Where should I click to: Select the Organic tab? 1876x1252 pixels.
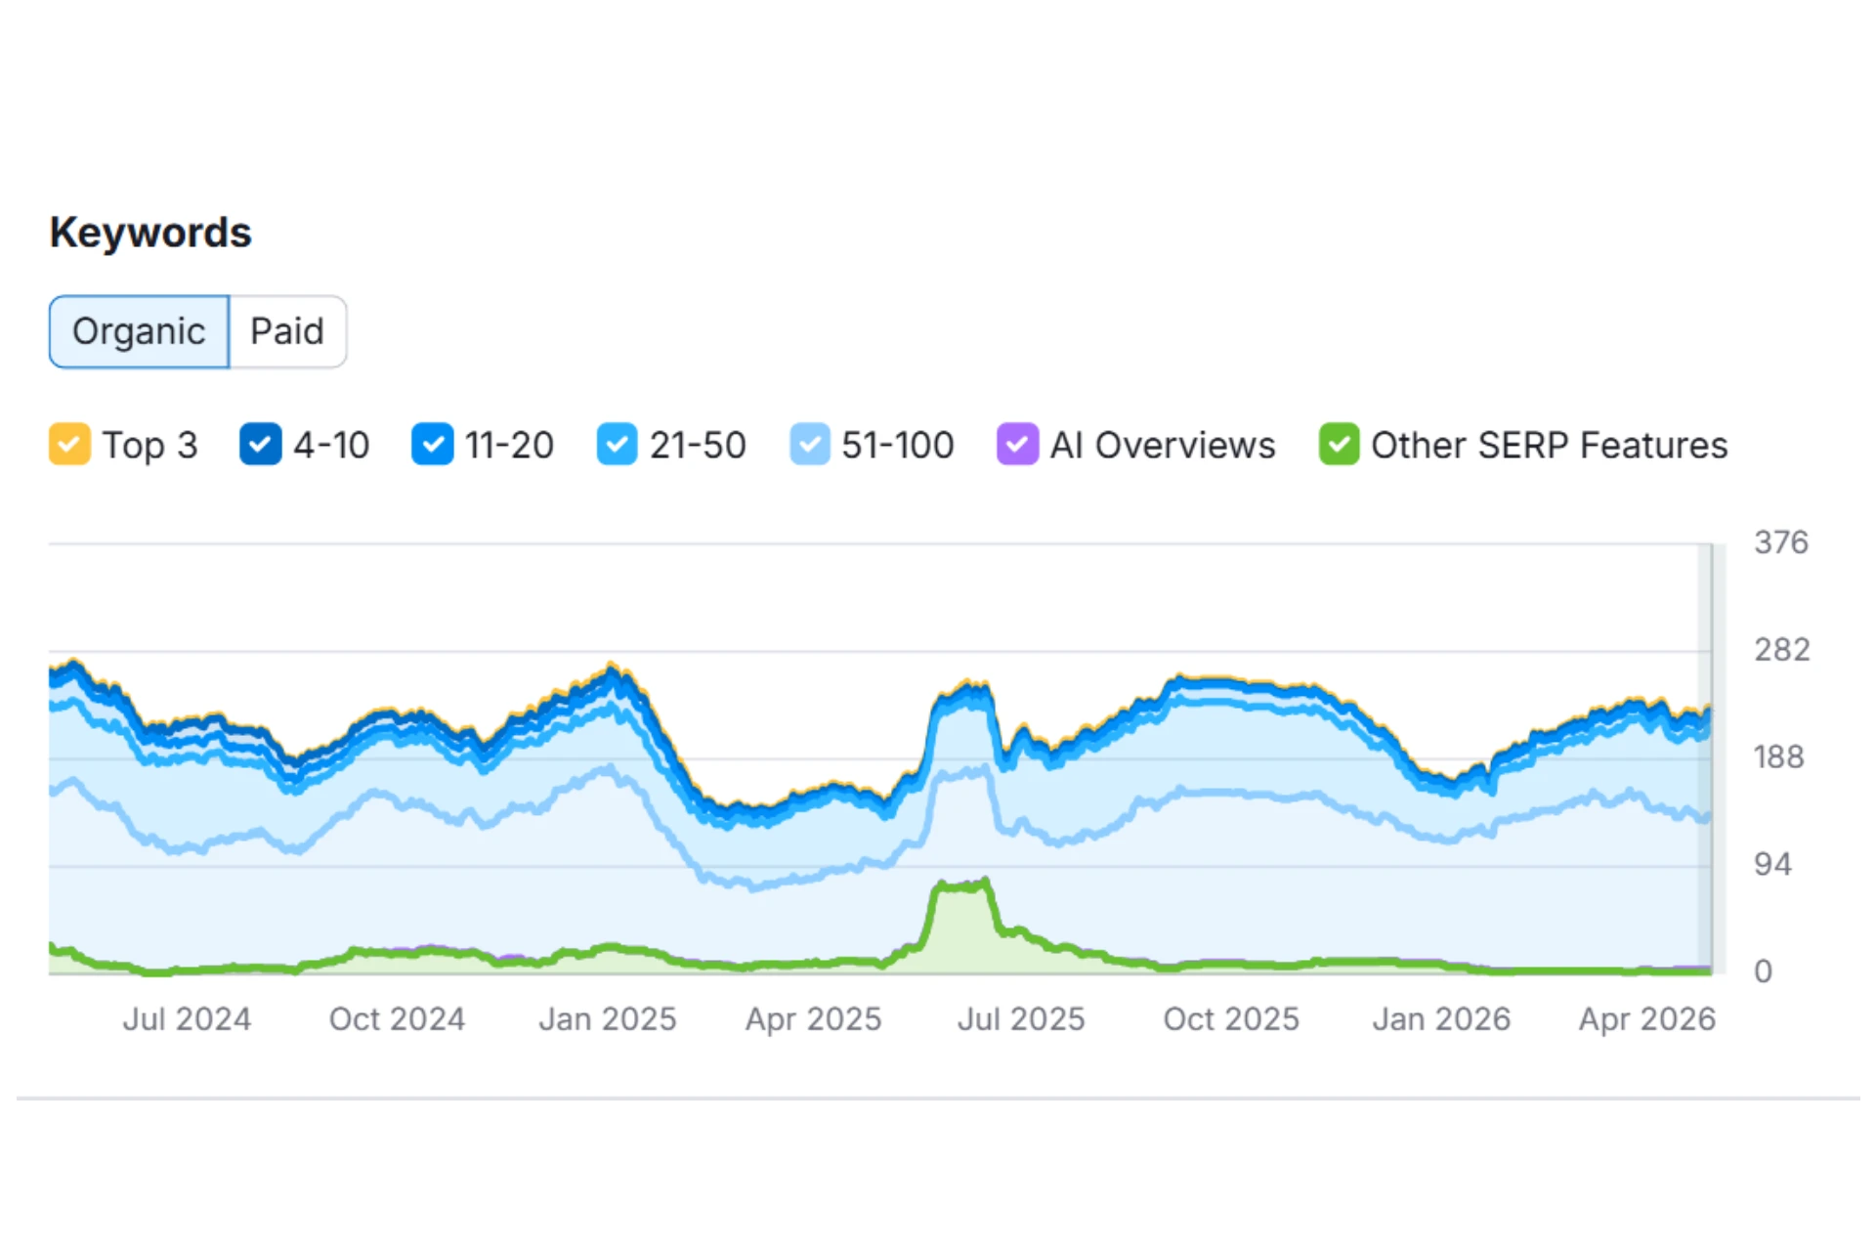139,332
